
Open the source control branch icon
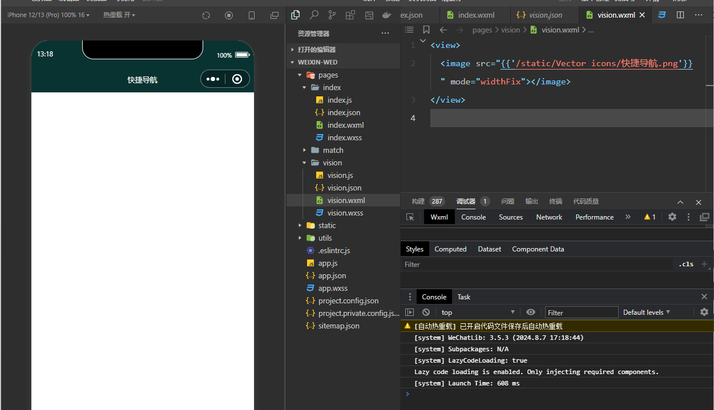pos(332,15)
